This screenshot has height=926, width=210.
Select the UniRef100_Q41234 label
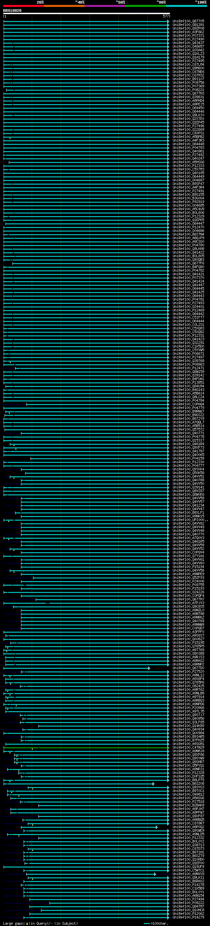point(188,506)
